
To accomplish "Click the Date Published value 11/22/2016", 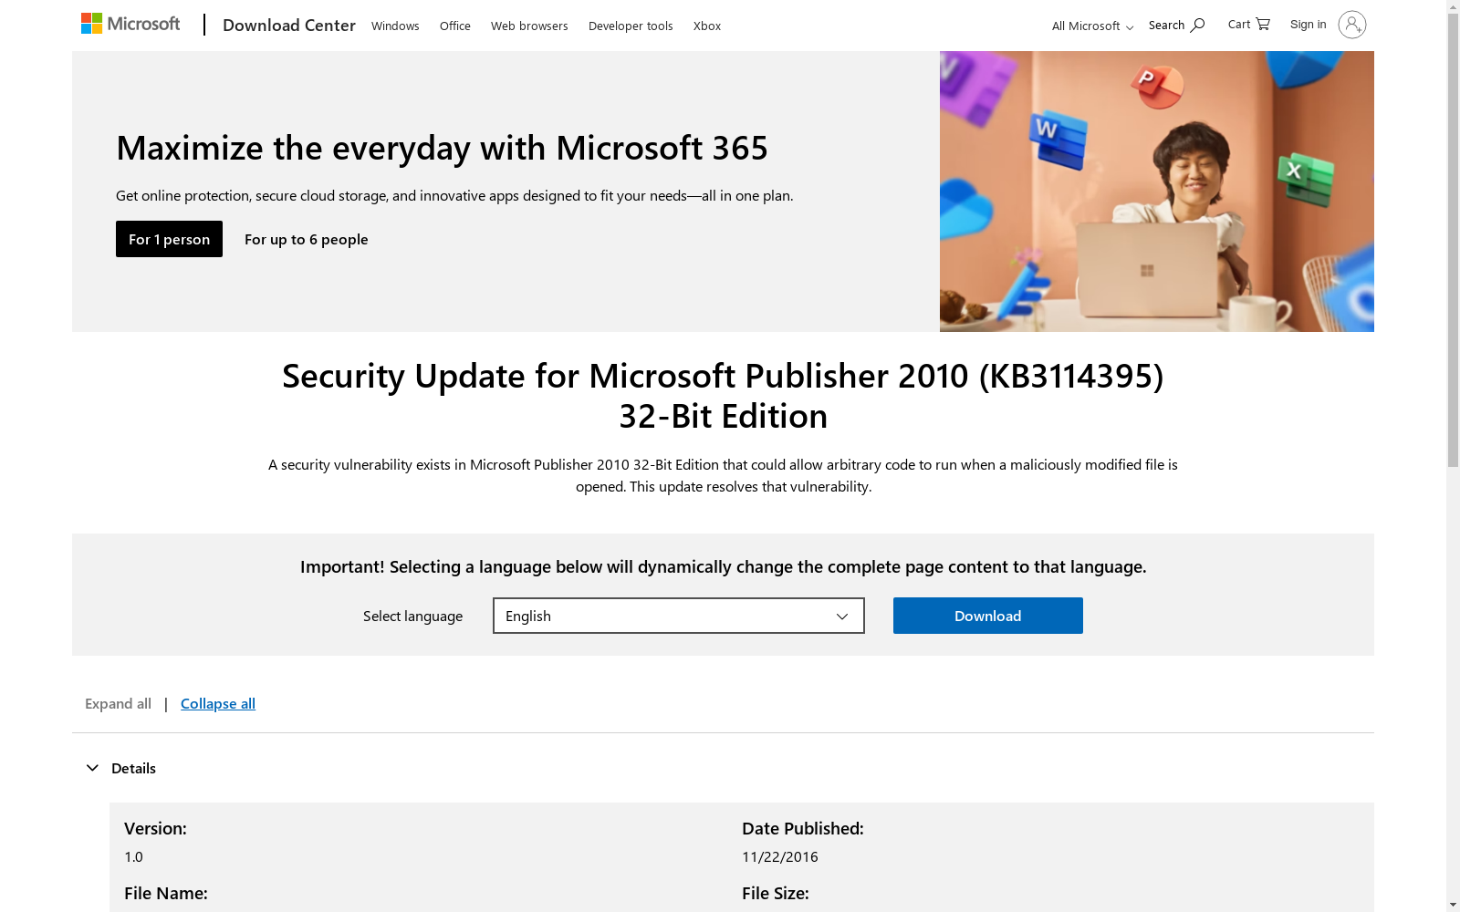I will (x=780, y=856).
